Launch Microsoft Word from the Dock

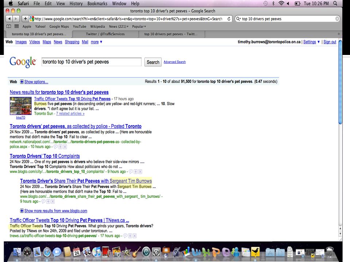point(196,252)
